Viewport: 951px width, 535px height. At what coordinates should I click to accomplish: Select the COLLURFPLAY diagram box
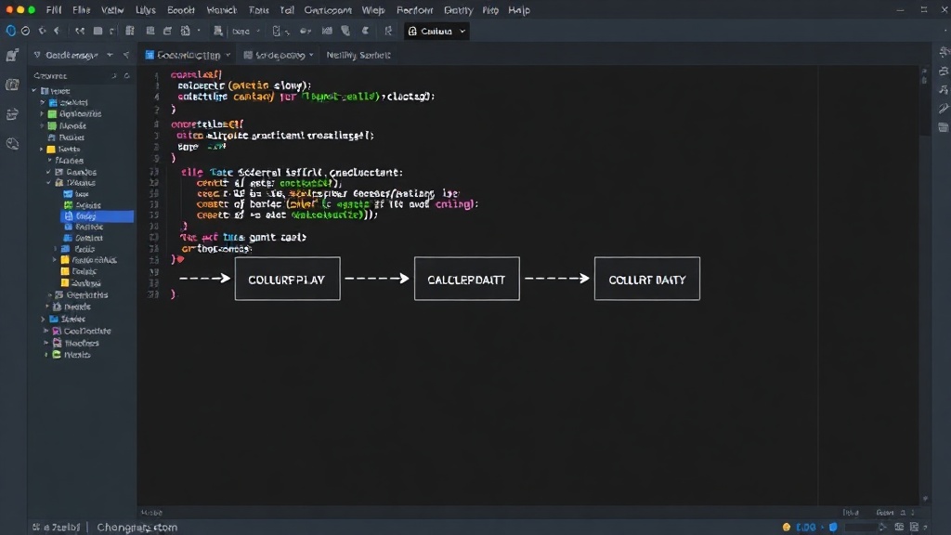(x=288, y=279)
